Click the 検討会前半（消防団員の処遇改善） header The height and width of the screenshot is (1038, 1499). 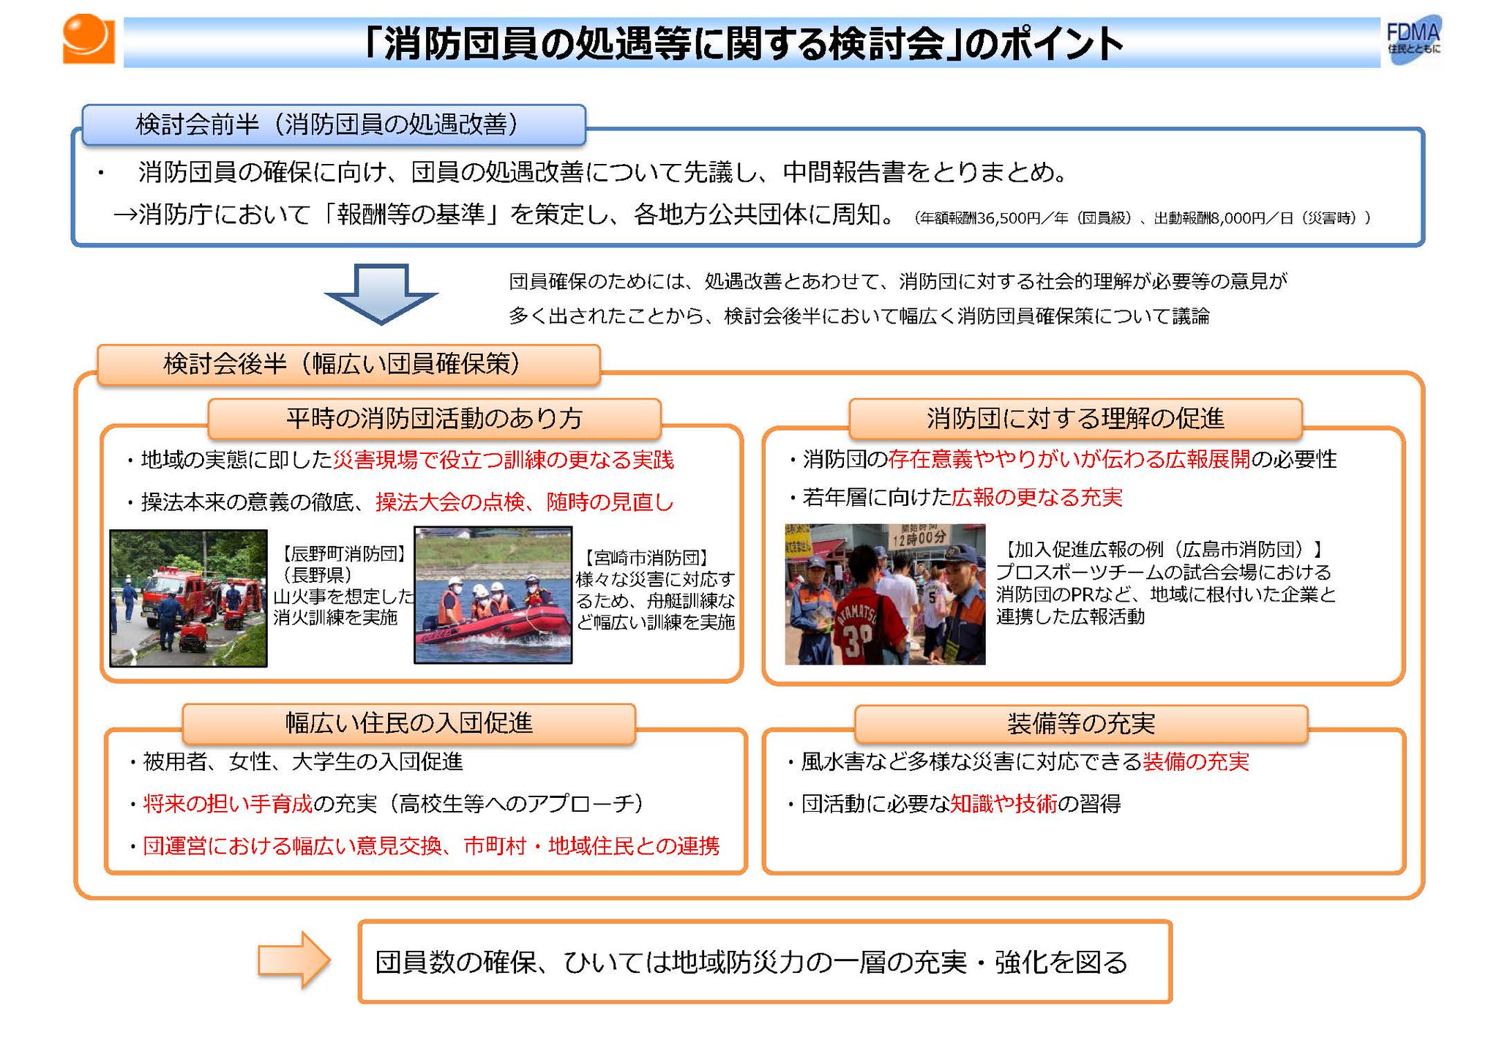click(334, 124)
